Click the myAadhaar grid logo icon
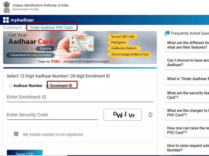The image size is (209, 156). 6,20
